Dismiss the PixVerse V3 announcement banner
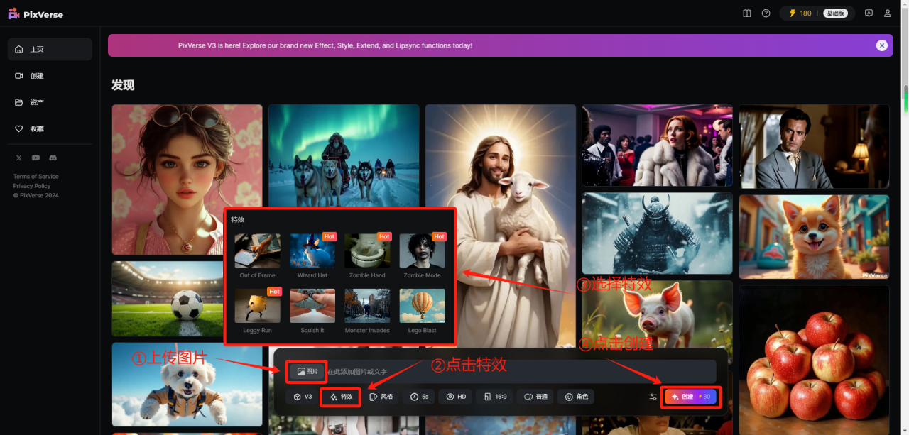The image size is (909, 435). [881, 45]
